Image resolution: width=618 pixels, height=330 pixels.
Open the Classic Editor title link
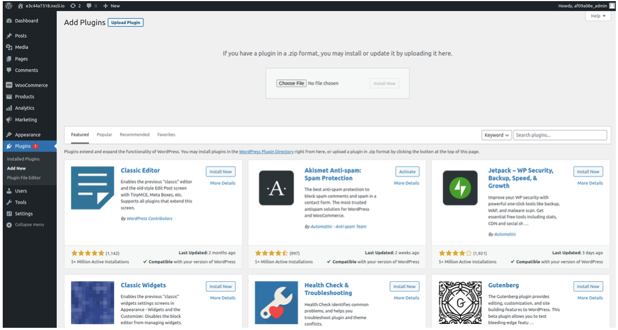pos(141,170)
